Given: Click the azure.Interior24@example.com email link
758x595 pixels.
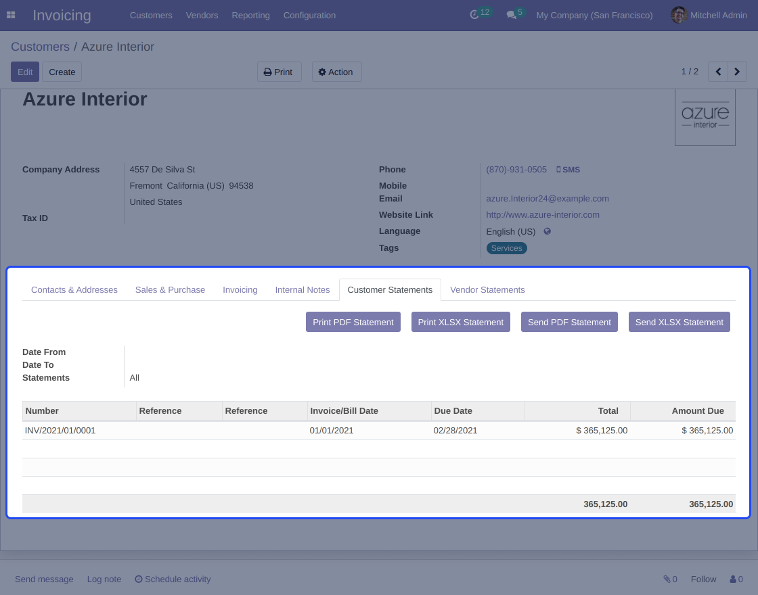Looking at the screenshot, I should tap(548, 199).
